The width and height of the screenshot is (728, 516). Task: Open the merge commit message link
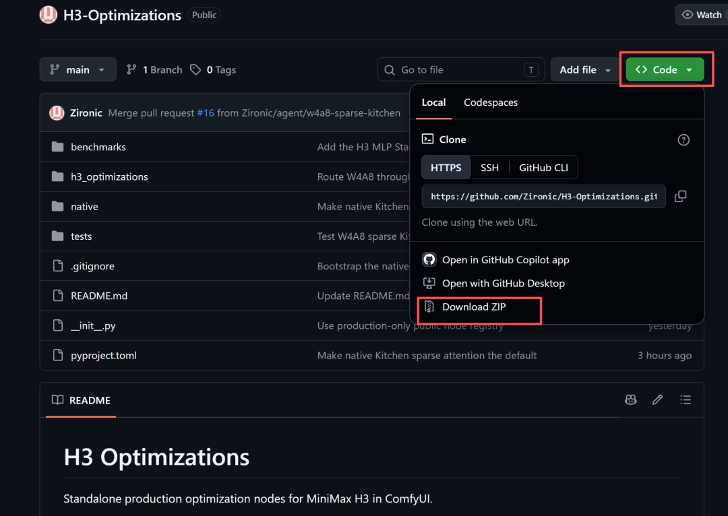coord(254,112)
